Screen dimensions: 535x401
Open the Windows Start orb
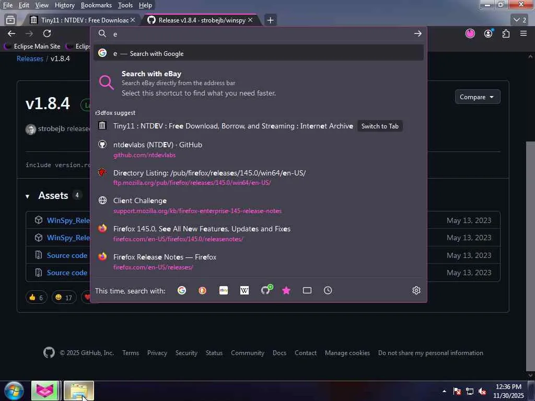pyautogui.click(x=14, y=391)
